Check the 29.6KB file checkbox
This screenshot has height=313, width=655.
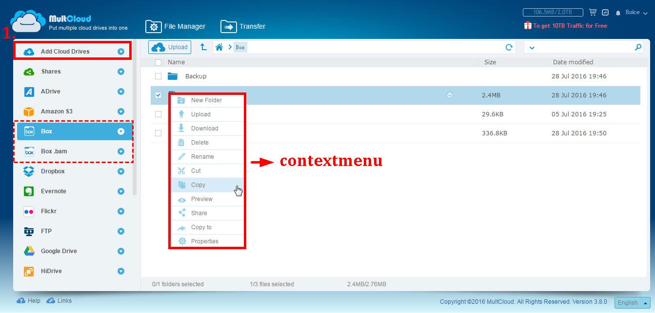click(158, 114)
